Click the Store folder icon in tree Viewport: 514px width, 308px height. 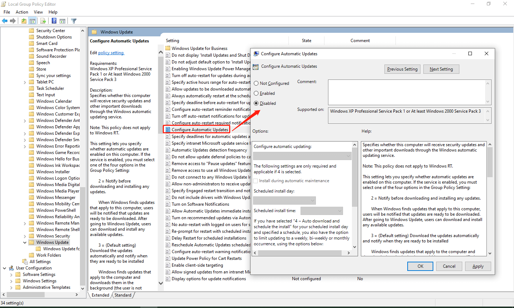coord(31,69)
